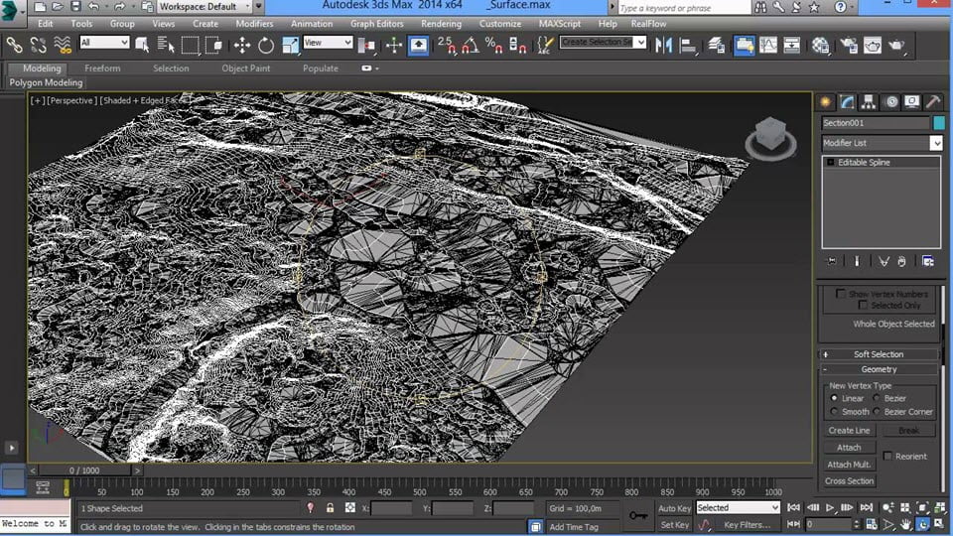The width and height of the screenshot is (953, 536).
Task: Click the Attach button
Action: 849,448
